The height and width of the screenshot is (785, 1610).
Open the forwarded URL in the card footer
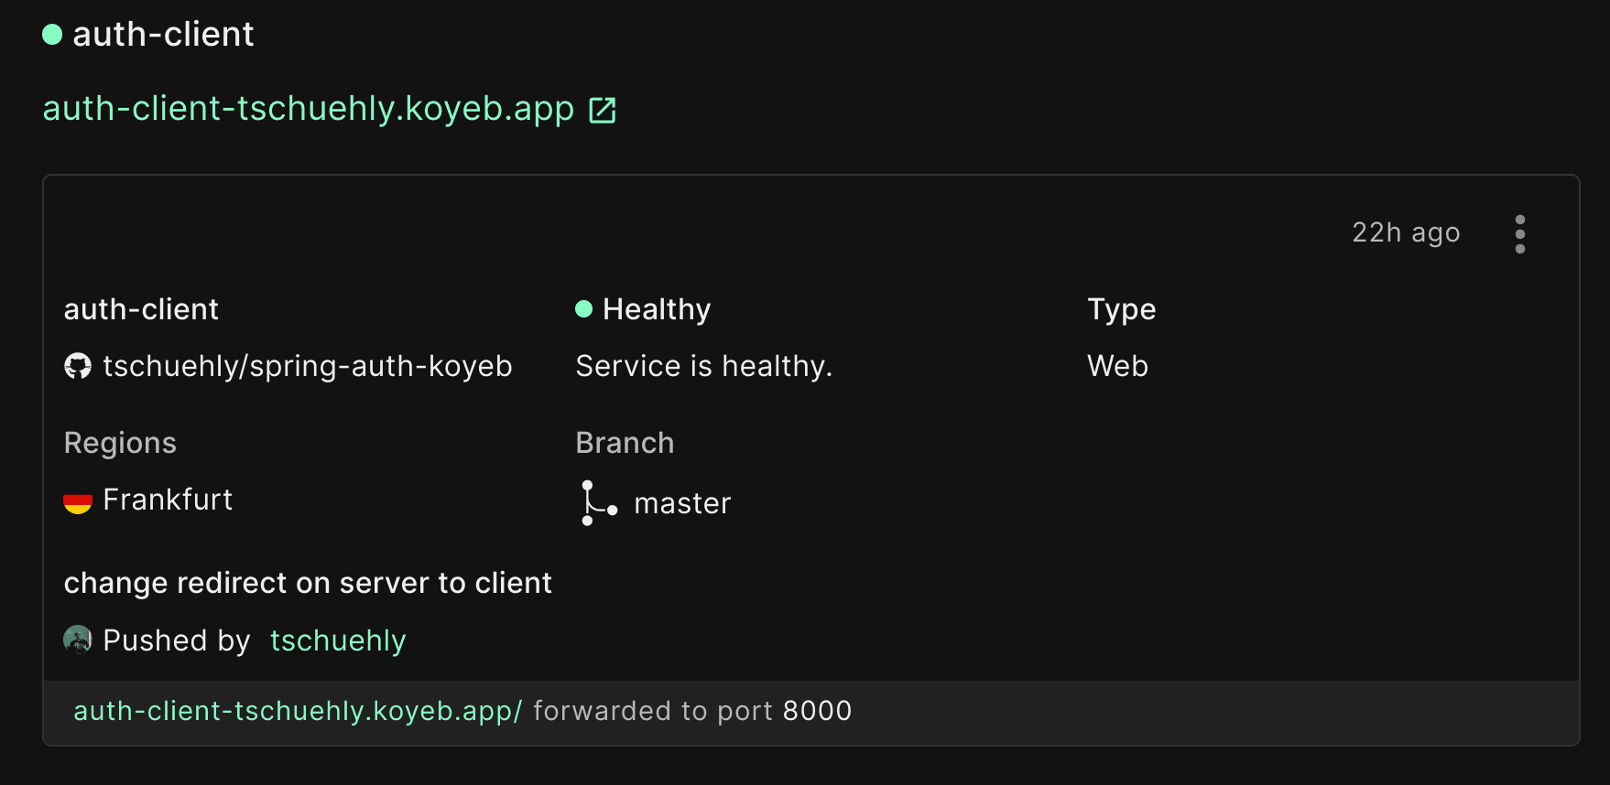(297, 711)
